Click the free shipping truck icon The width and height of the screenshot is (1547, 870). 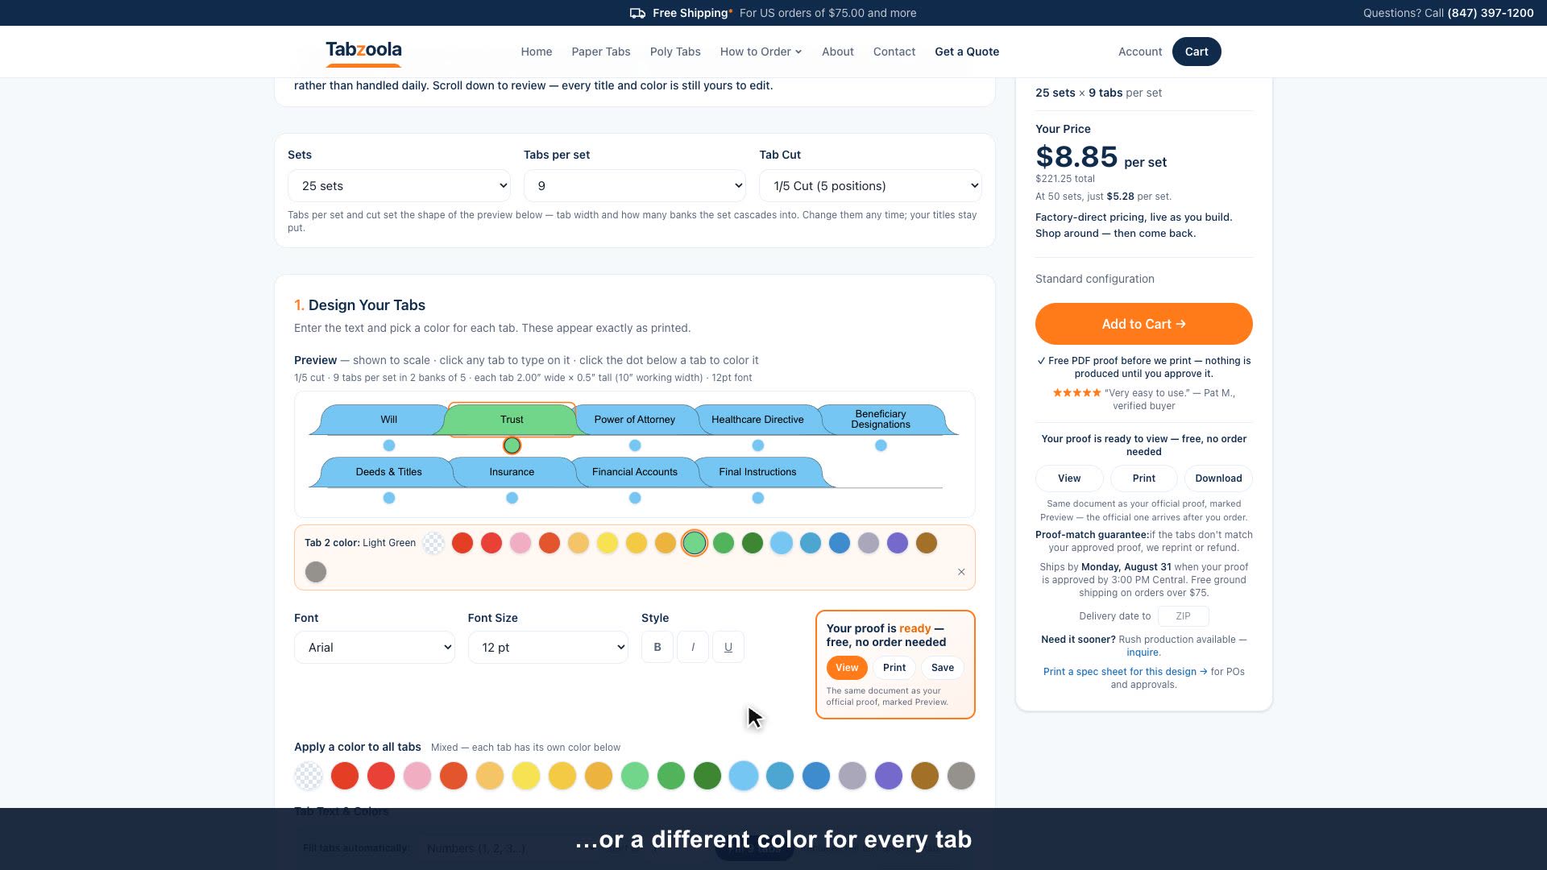click(x=637, y=13)
